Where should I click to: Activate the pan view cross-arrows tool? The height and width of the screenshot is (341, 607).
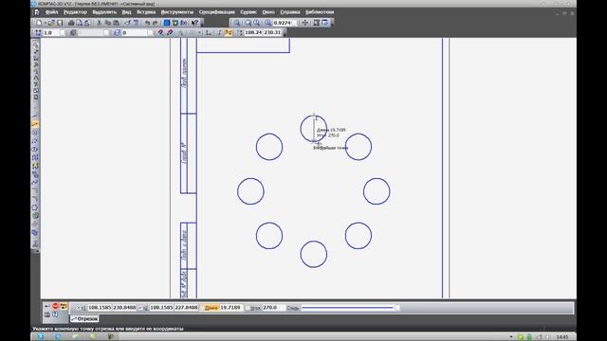point(305,23)
